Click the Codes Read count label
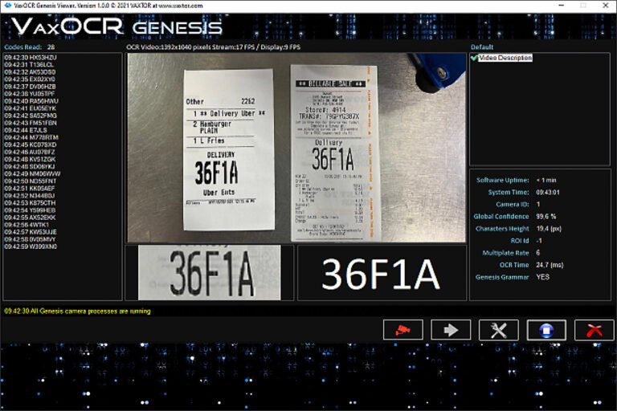 click(x=30, y=47)
